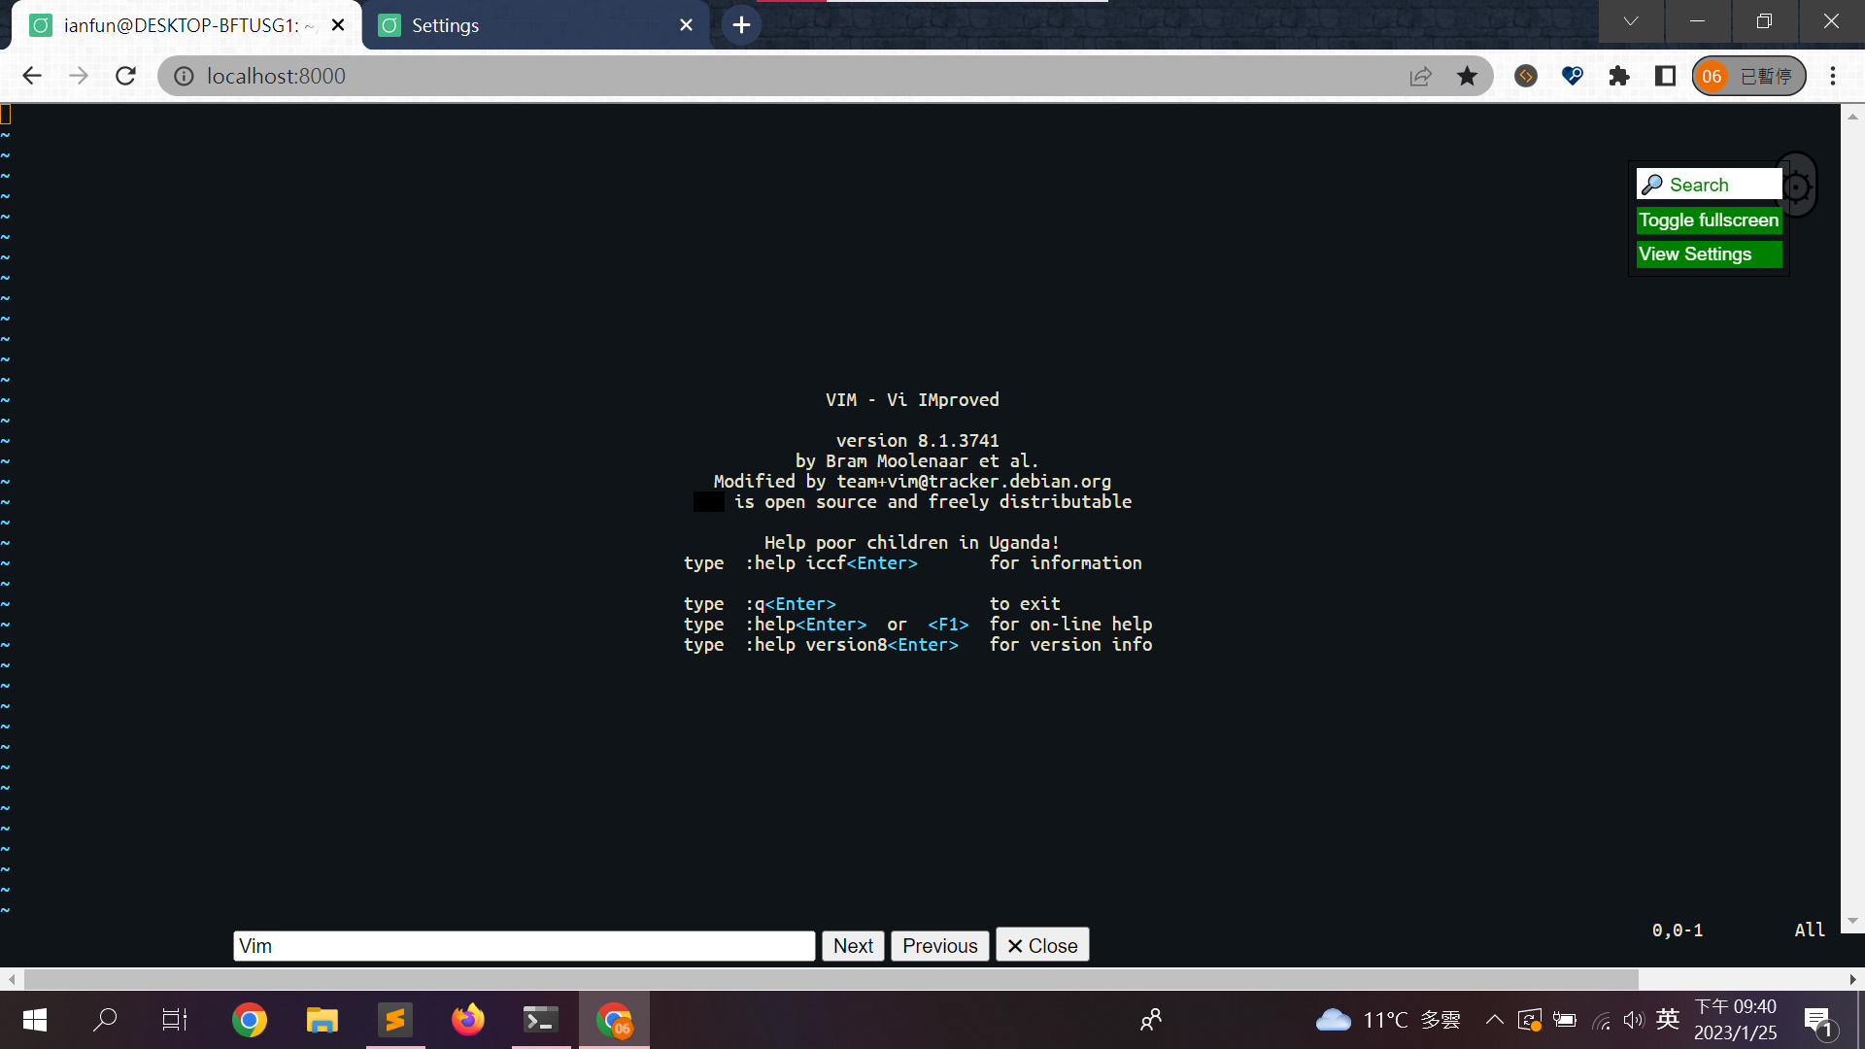Open the notification center icon
Image resolution: width=1865 pixels, height=1049 pixels.
point(1819,1022)
